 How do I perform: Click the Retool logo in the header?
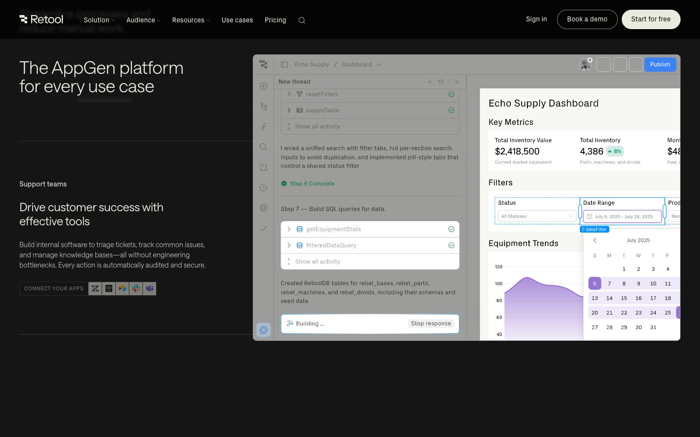click(x=41, y=19)
